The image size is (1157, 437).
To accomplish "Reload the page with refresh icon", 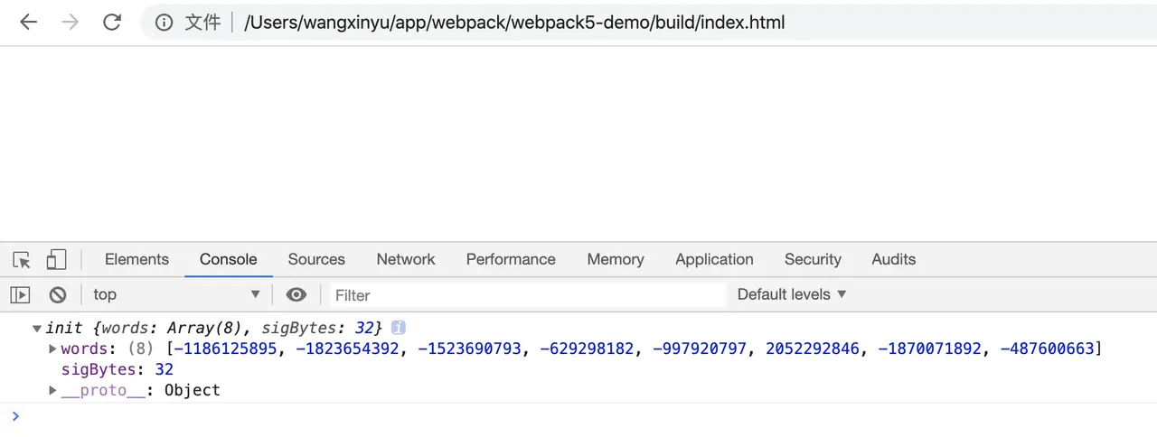I will pos(112,23).
